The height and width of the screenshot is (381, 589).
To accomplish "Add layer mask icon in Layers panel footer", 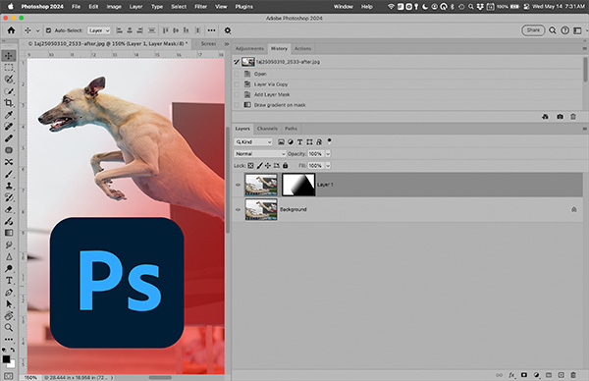I will tap(524, 375).
